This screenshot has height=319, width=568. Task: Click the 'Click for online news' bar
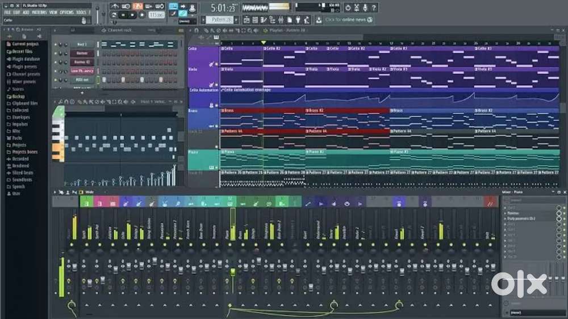(x=349, y=19)
